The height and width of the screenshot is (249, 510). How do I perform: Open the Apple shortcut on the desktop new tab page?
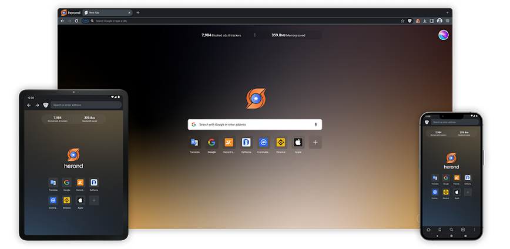pos(298,142)
